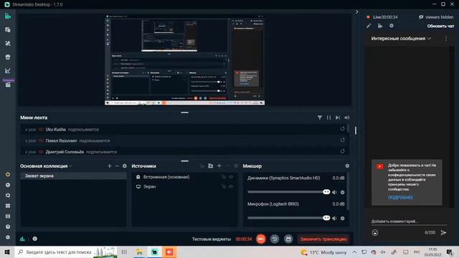
Task: Open Динамики channel settings gear
Action: (343, 192)
